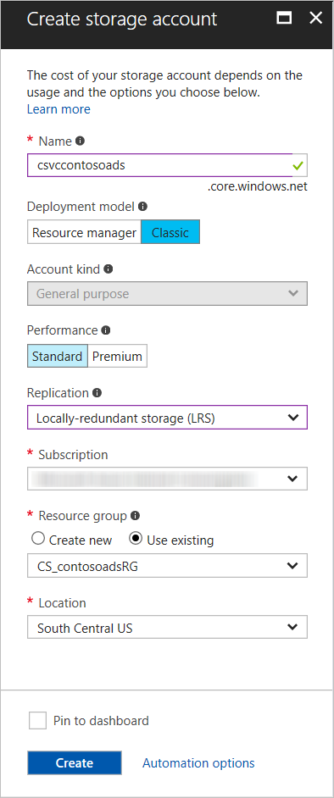This screenshot has width=334, height=798.
Task: Open the Subscription dropdown
Action: [167, 479]
